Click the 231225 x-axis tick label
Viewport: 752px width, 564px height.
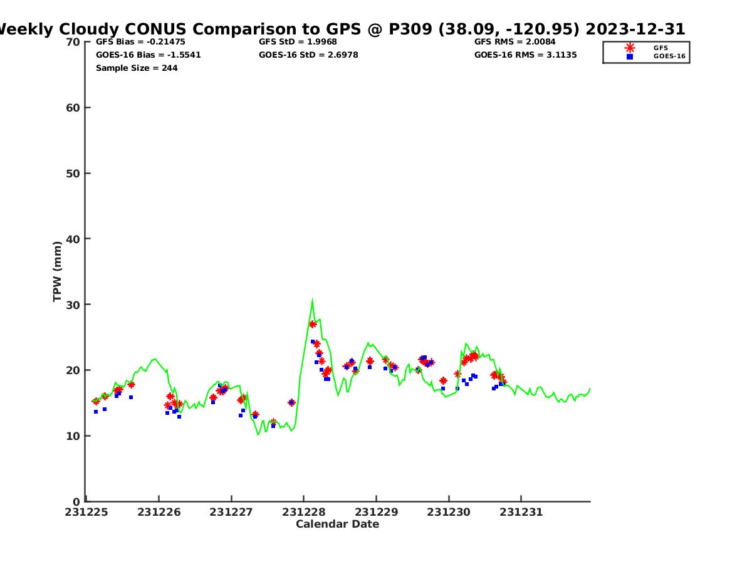tap(86, 512)
